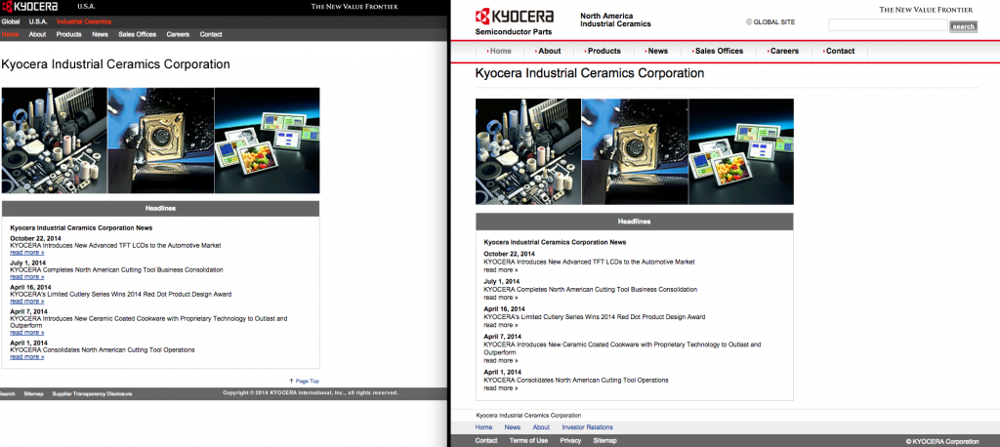Open Sales Offices in left page's dark nav
Image resolution: width=1000 pixels, height=447 pixels.
coord(137,34)
